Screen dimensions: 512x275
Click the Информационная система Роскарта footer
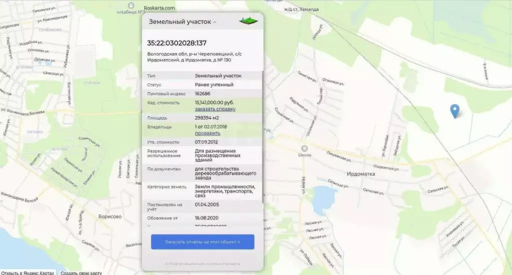202,263
